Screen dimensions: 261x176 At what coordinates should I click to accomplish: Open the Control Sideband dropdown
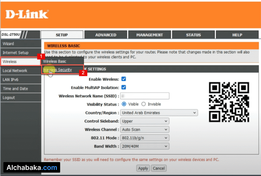click(x=145, y=121)
